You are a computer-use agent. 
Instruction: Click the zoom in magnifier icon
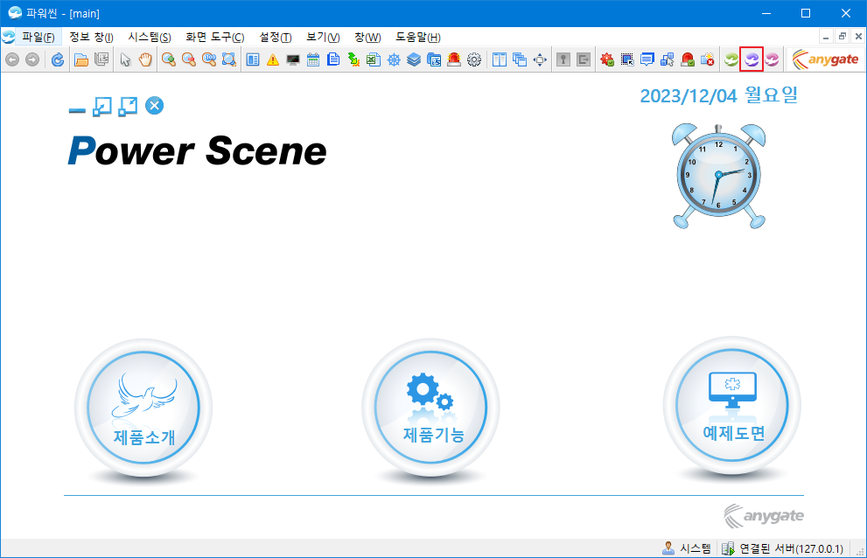click(x=169, y=59)
